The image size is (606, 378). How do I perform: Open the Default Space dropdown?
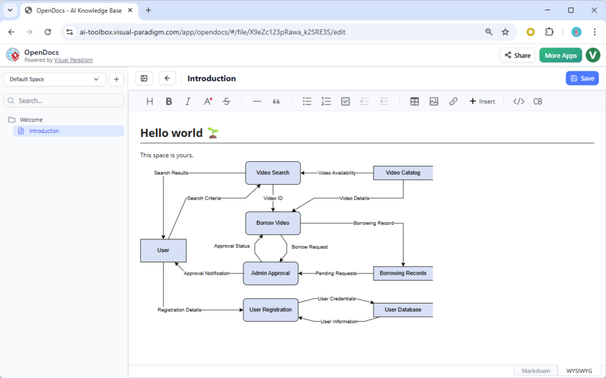[54, 79]
